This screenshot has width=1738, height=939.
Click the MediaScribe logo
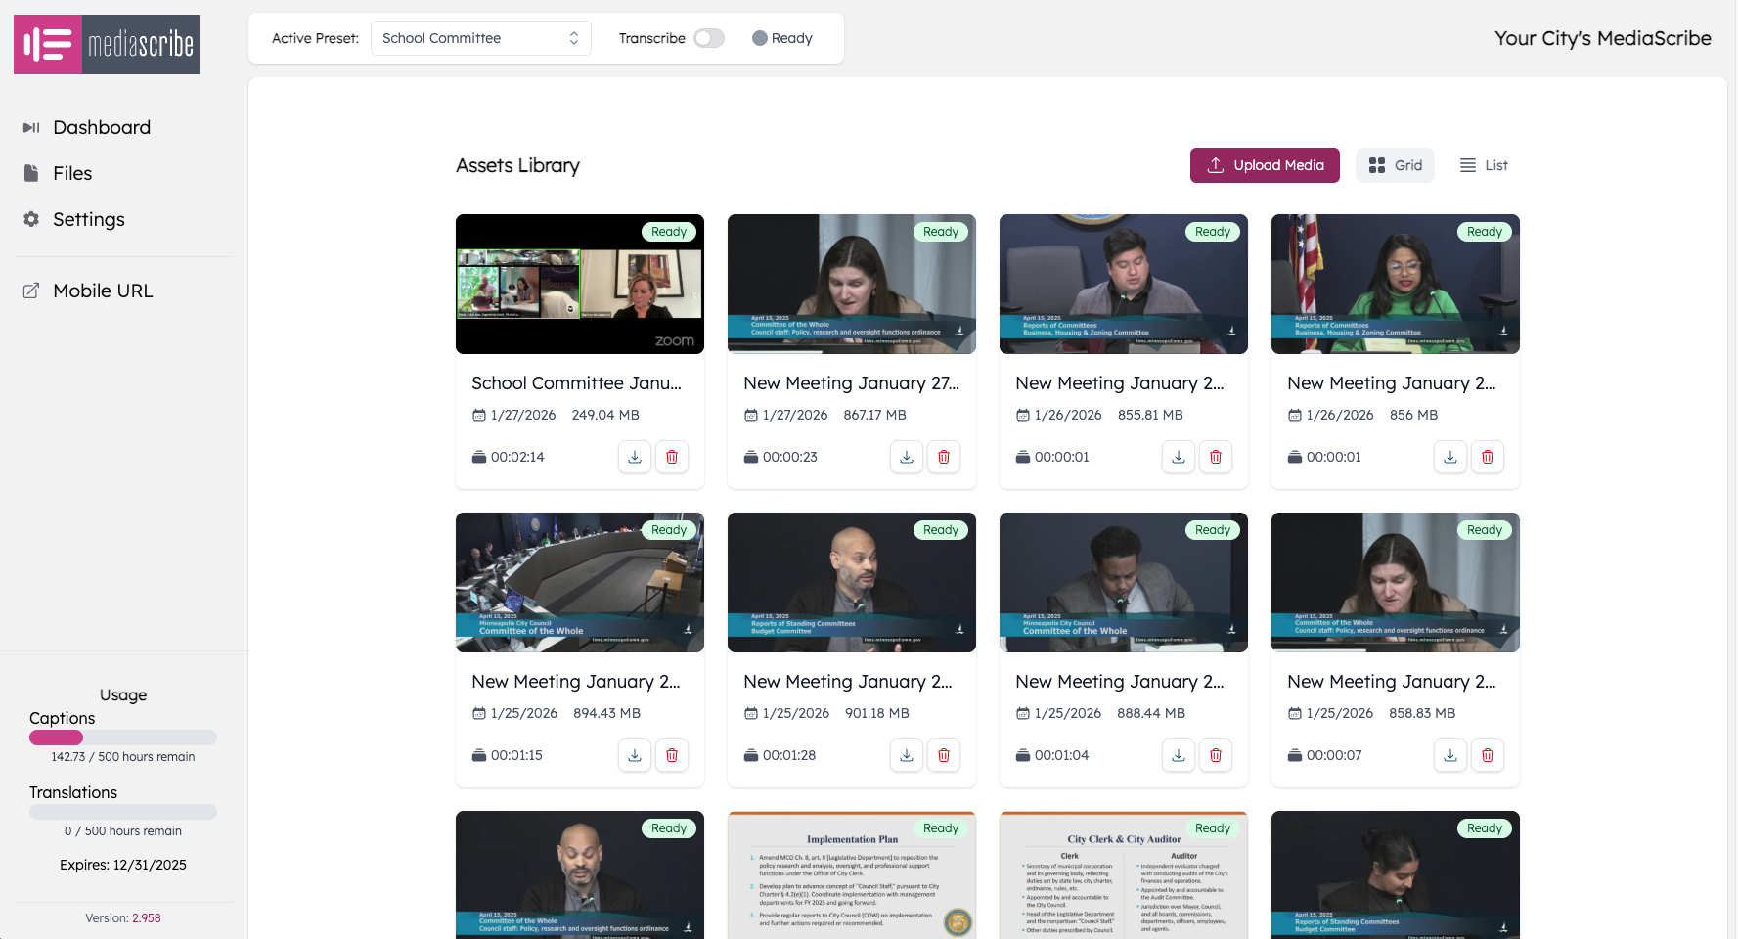(106, 44)
